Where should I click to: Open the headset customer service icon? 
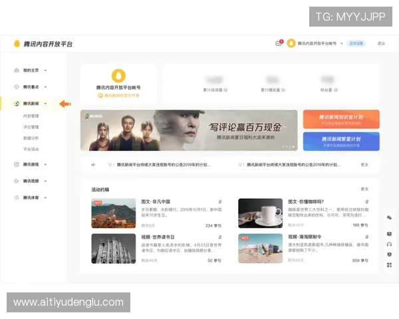(389, 243)
